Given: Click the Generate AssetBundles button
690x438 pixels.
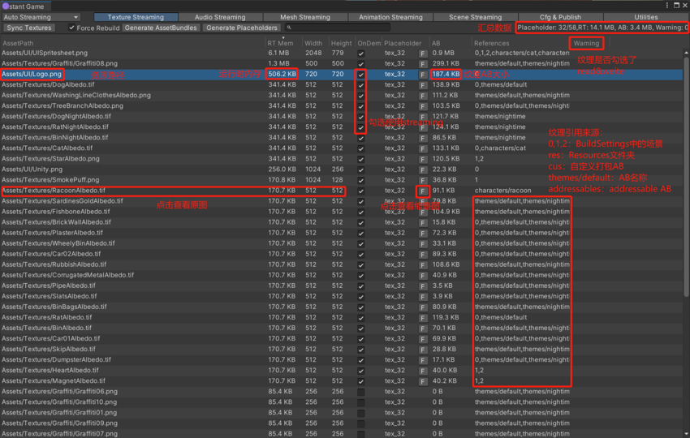Looking at the screenshot, I should pos(161,28).
